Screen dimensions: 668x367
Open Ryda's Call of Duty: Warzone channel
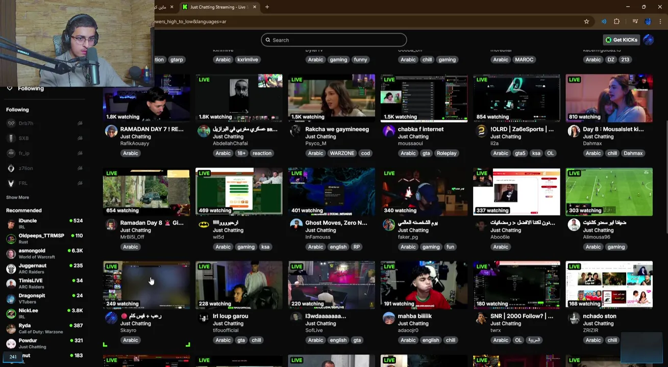tap(44, 328)
